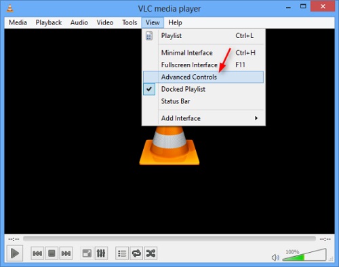
Task: Stop playback with the stop button
Action: click(x=52, y=253)
